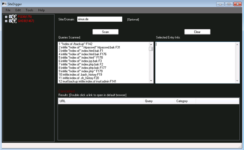The width and height of the screenshot is (244, 150).
Task: Select the FSDB(175) tree label
Action: pos(25,16)
